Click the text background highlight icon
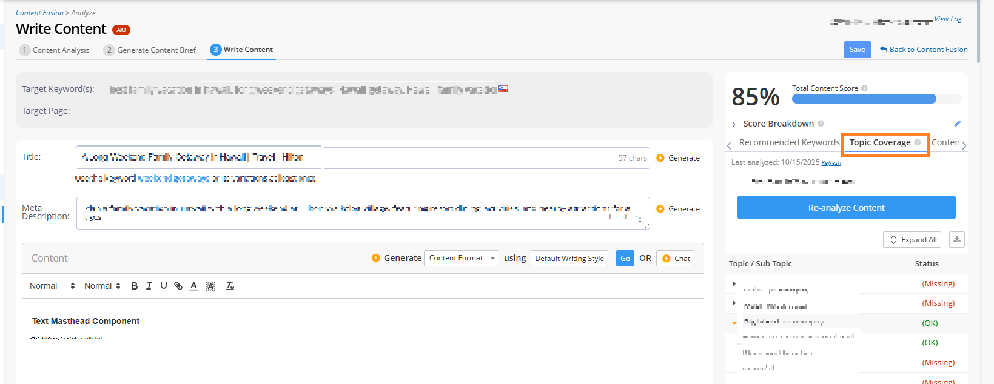This screenshot has height=384, width=994. pos(210,286)
